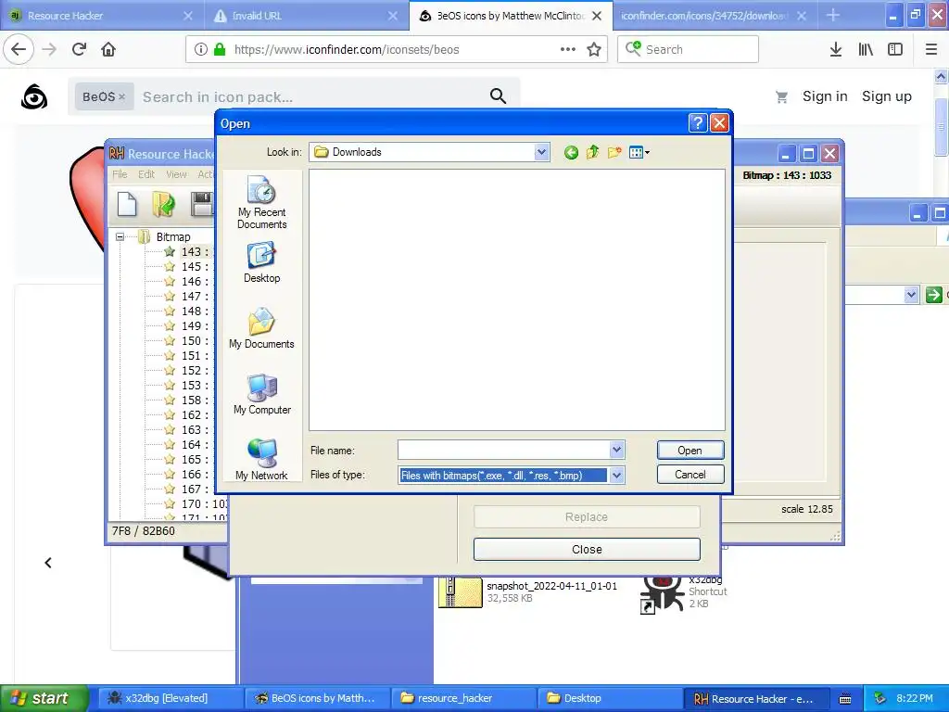Click the Save floppy icon in Resource Hacker
949x712 pixels.
[x=202, y=204]
